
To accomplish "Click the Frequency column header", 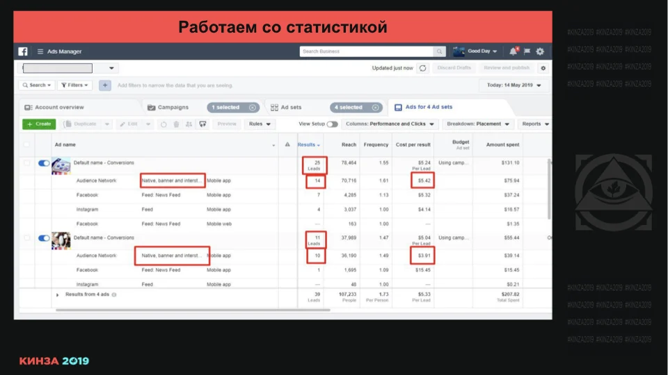I will pyautogui.click(x=376, y=144).
